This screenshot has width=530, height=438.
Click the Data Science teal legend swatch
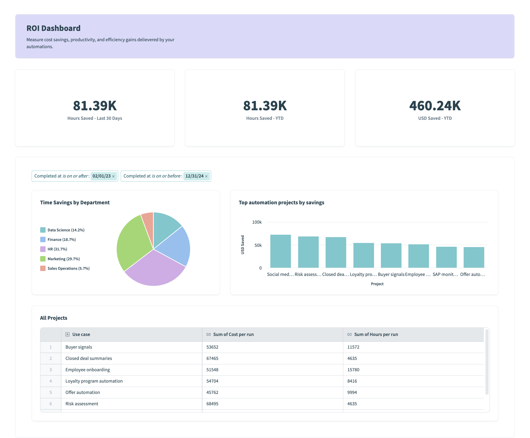pos(42,230)
